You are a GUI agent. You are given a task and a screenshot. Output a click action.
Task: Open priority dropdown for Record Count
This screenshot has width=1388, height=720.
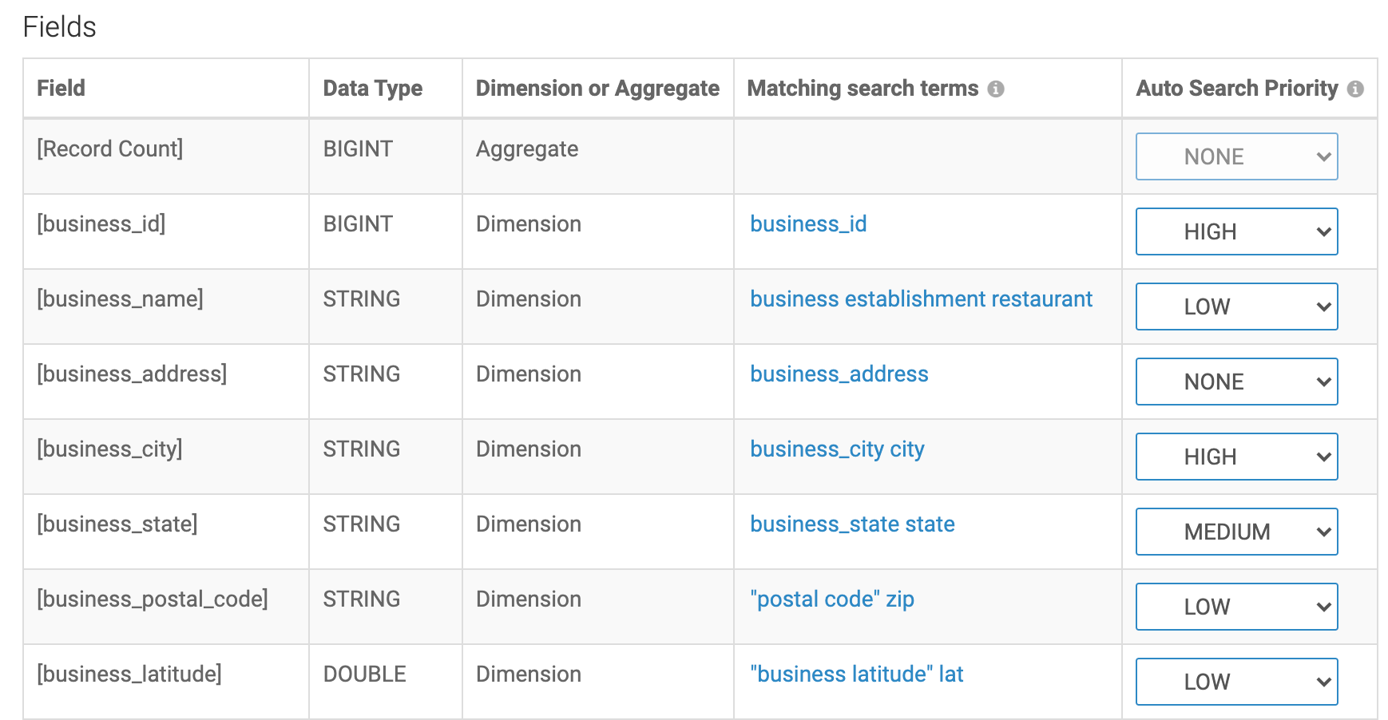[1236, 156]
